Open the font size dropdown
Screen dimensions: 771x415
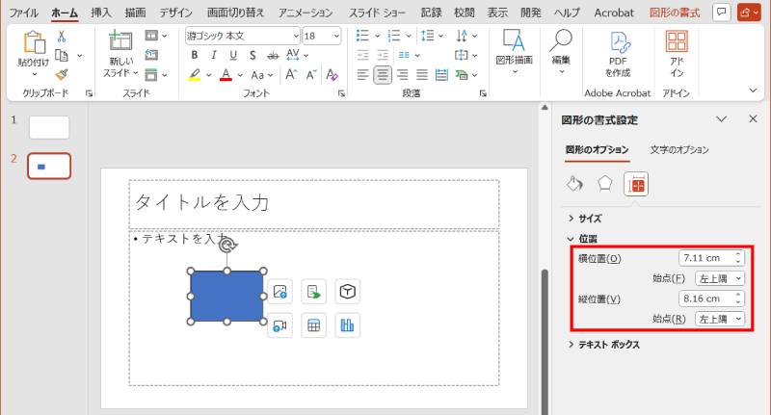point(336,36)
